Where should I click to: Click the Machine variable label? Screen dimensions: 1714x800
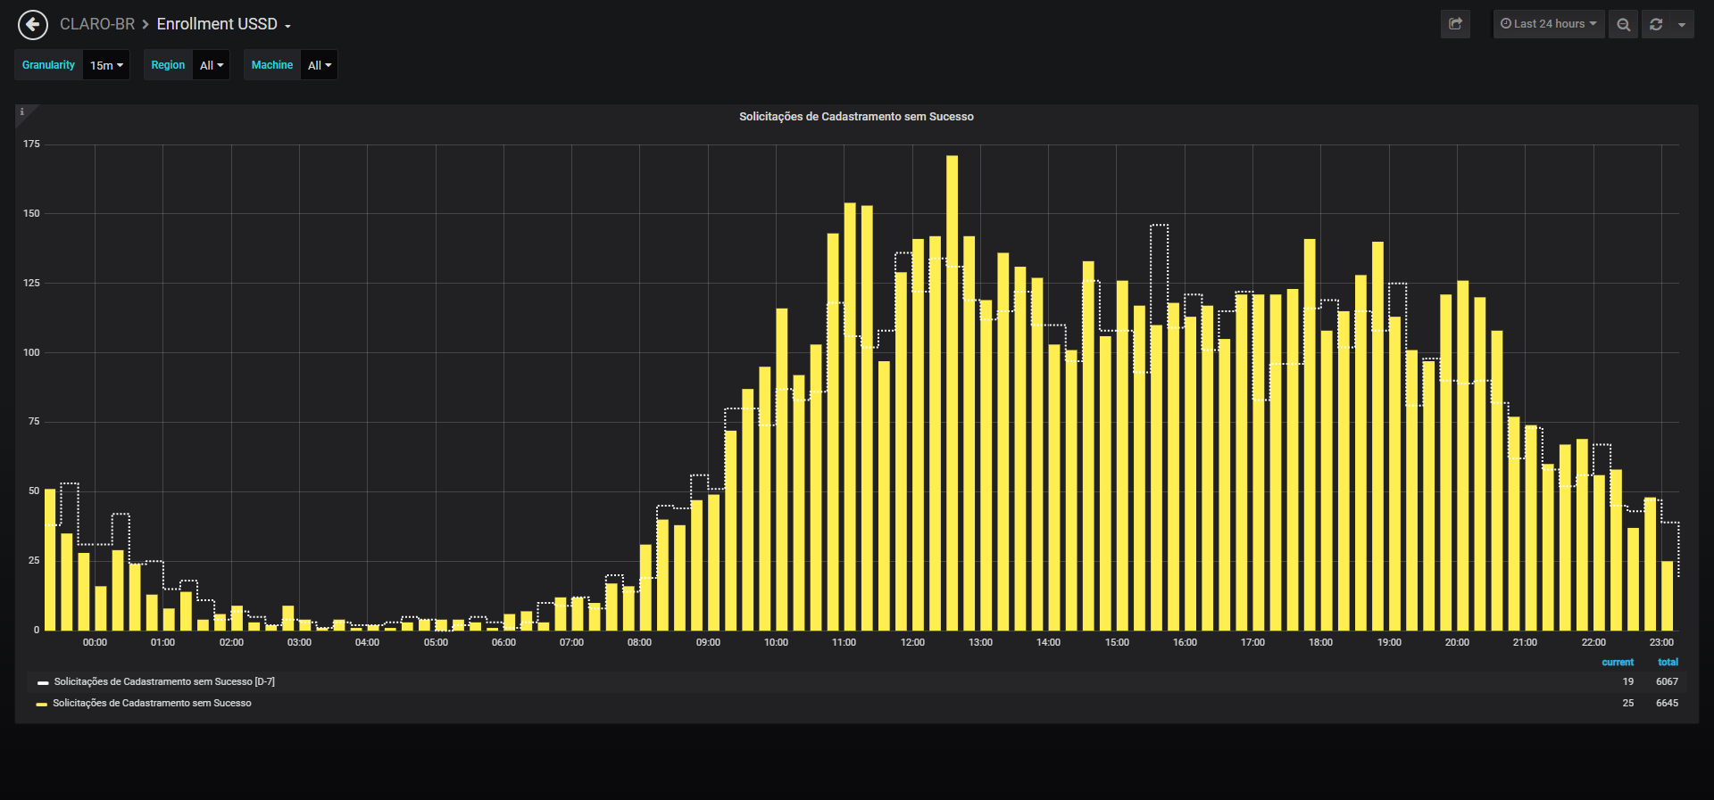coord(272,65)
